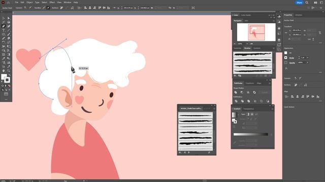Set Fill color to default in toolbar

(x=3, y=81)
